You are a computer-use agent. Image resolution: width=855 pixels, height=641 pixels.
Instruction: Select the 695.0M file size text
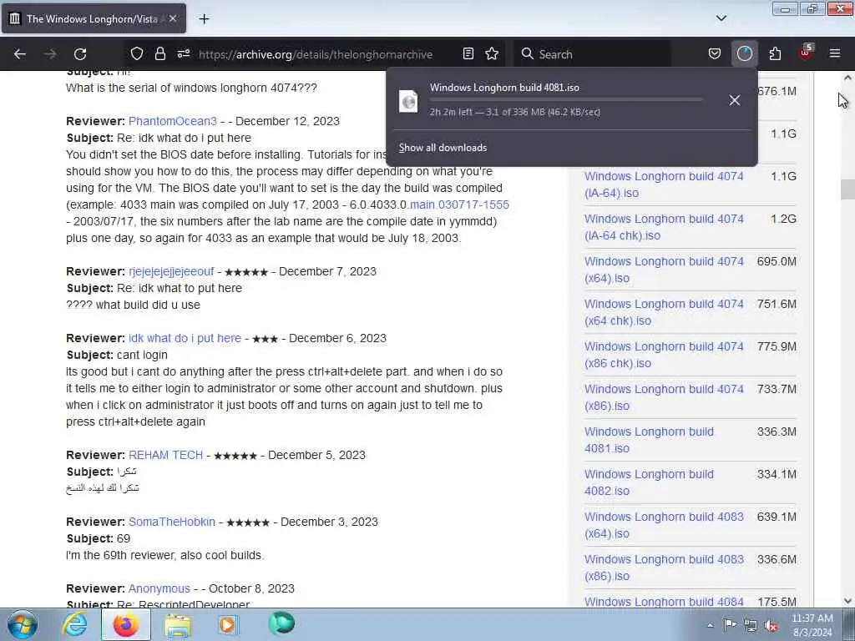(777, 261)
